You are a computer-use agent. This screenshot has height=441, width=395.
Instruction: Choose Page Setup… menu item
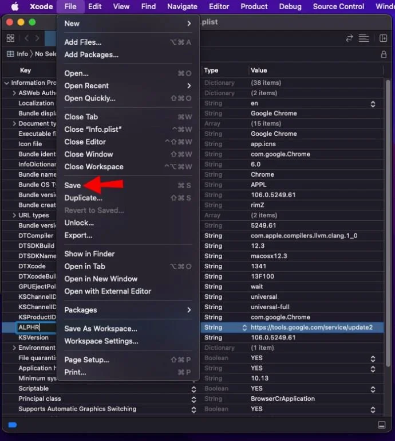tap(128, 360)
